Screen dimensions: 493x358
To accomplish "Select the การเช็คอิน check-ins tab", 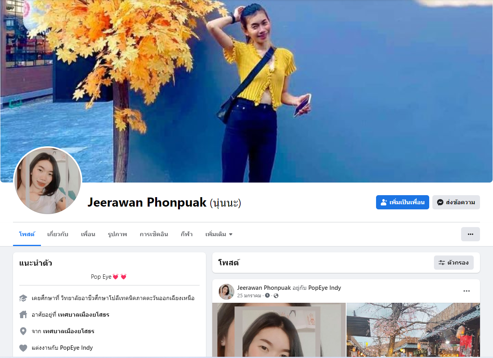I will pyautogui.click(x=154, y=234).
